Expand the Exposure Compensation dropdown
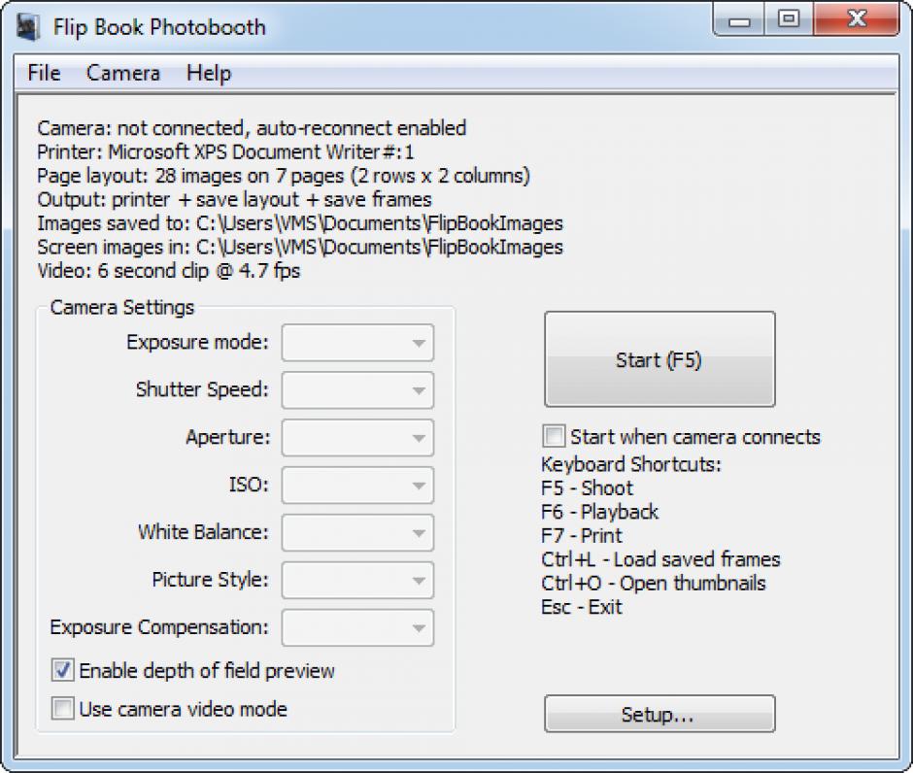This screenshot has height=773, width=913. [x=357, y=627]
